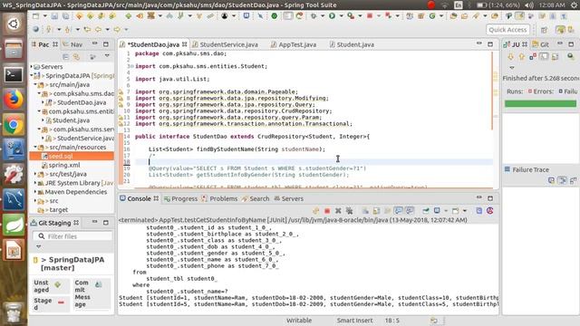Click the Nav view tab

tap(72, 44)
